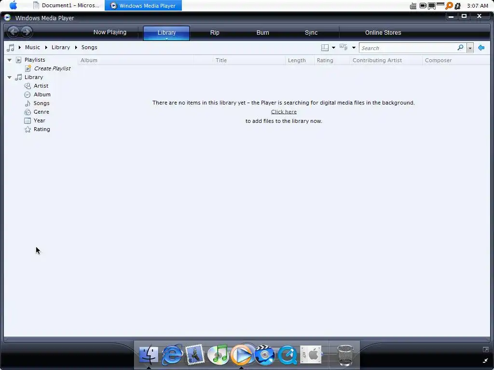Sort by the Length column header

[x=300, y=60]
